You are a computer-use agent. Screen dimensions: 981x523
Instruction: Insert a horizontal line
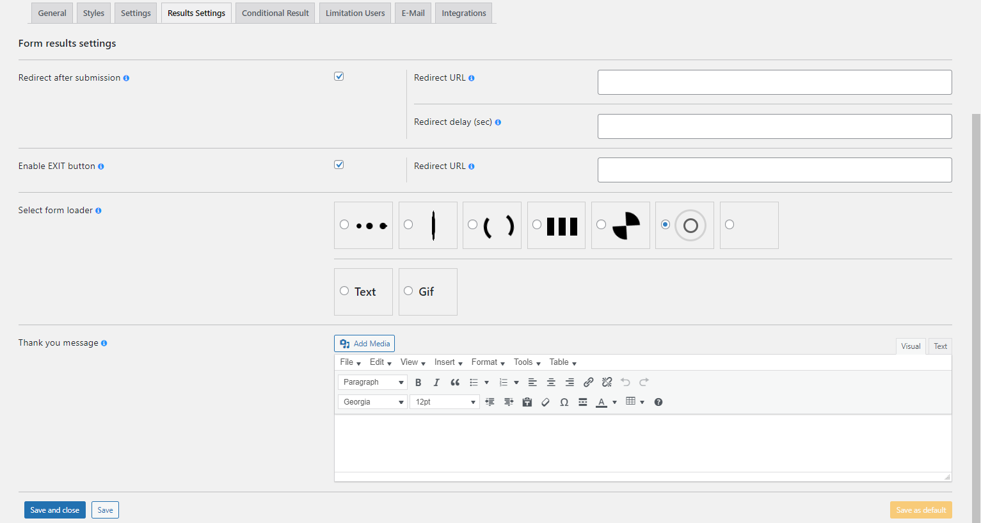tap(582, 402)
